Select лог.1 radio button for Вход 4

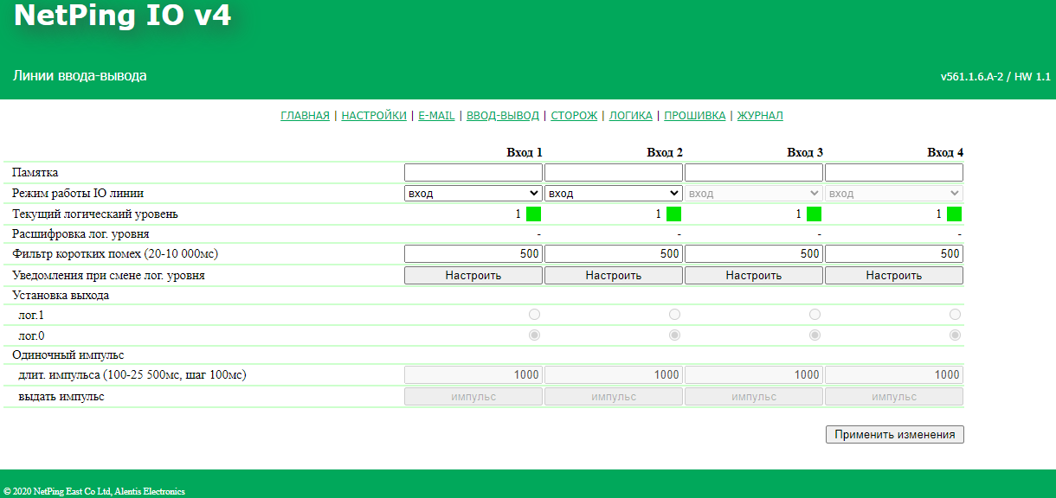(955, 314)
